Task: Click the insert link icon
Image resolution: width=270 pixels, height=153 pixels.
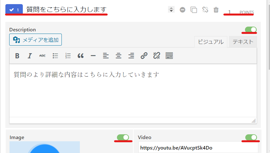Action: (144, 56)
